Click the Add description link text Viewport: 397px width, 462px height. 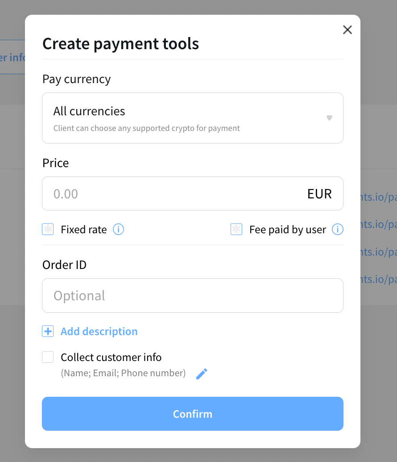click(99, 332)
